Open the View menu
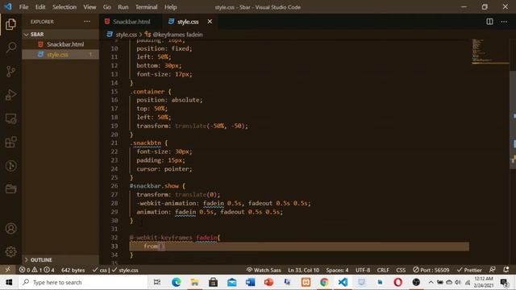 coord(89,7)
